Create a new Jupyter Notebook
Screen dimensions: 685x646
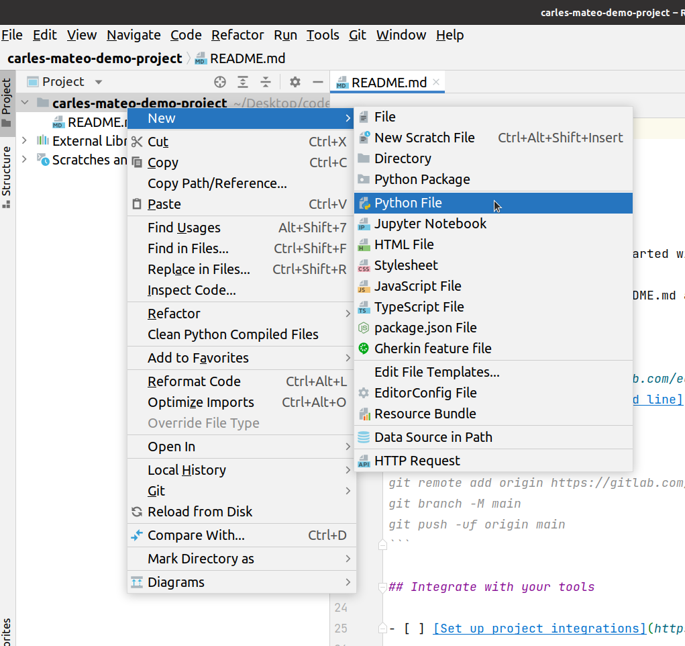tap(493, 224)
